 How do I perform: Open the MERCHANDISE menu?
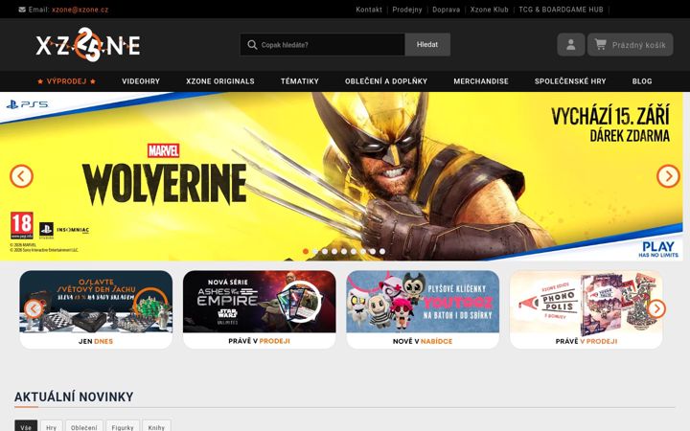point(481,81)
